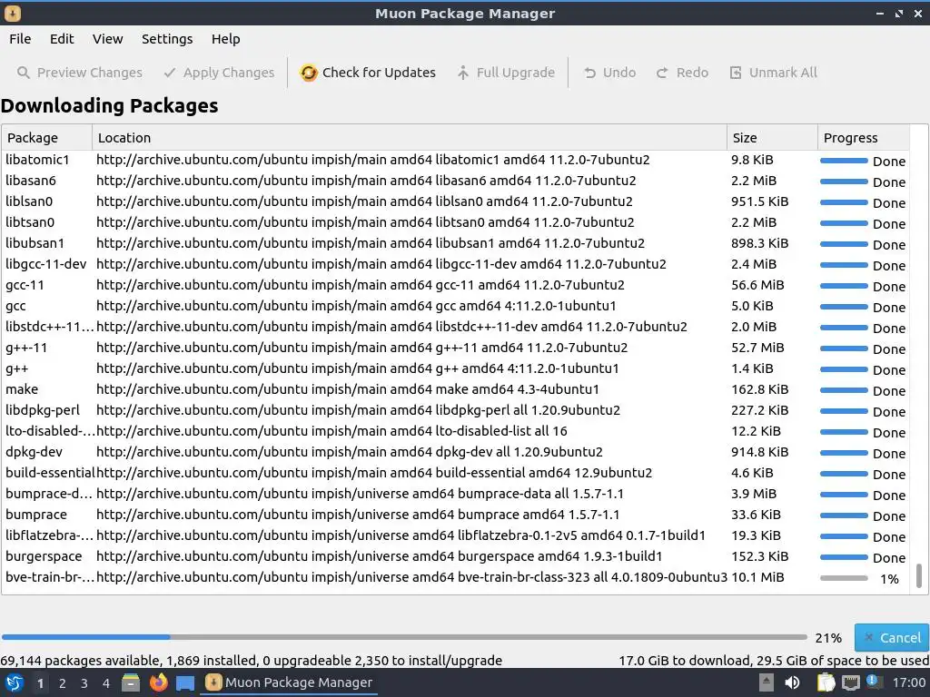
Task: Click the update notifier icon in tray
Action: click(x=875, y=682)
